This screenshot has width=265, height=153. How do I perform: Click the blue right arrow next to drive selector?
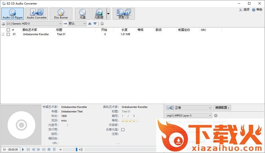(65, 24)
